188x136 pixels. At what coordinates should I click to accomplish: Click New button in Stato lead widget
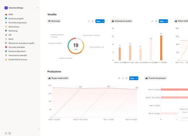click(x=98, y=21)
